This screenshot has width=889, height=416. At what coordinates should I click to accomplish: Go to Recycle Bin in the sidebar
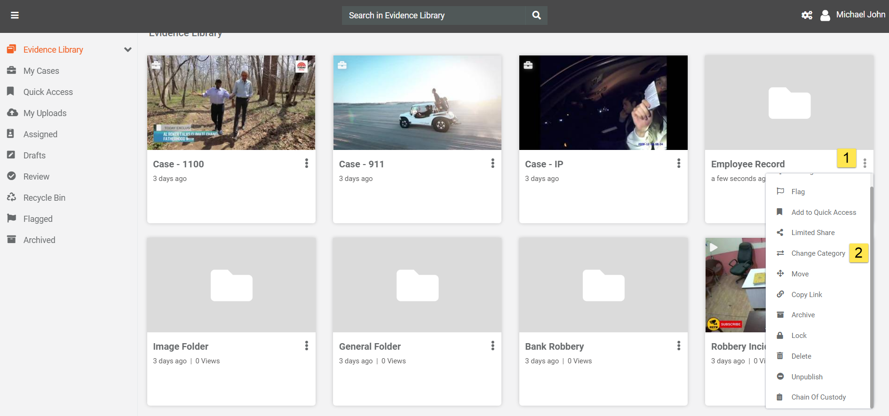point(44,198)
